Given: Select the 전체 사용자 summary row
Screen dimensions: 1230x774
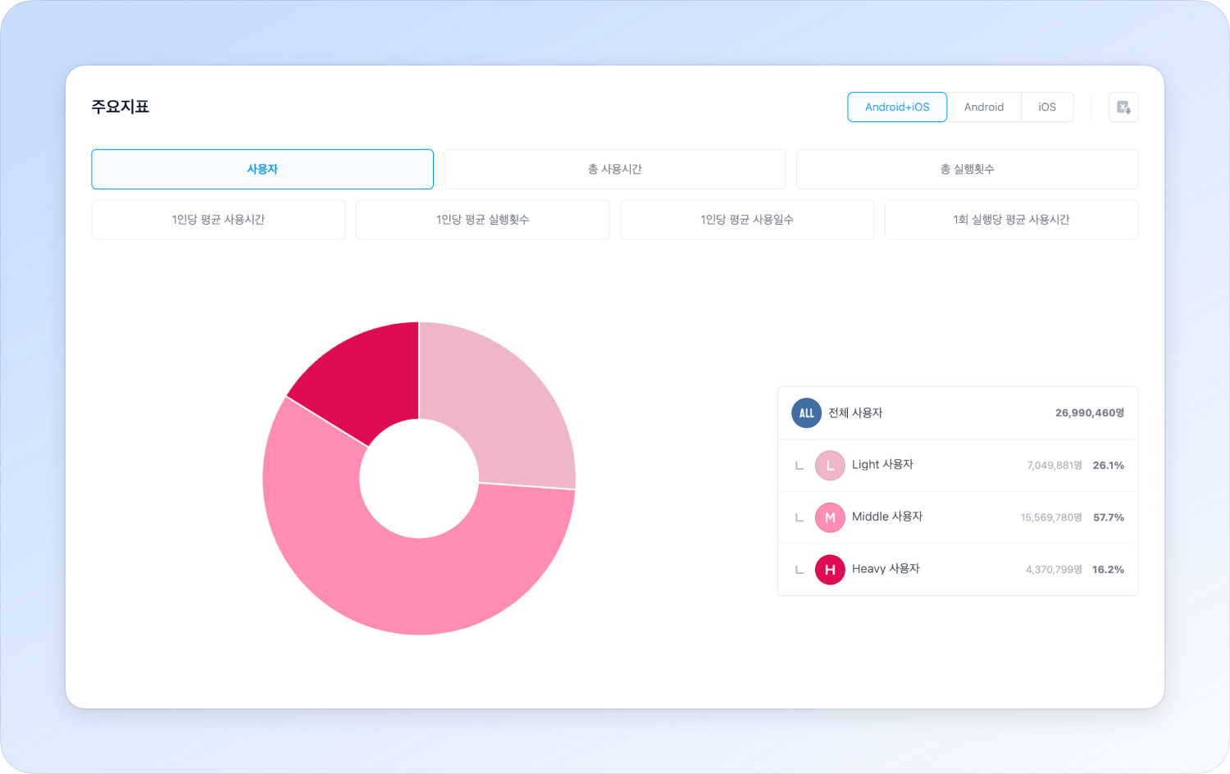Looking at the screenshot, I should pyautogui.click(x=957, y=413).
